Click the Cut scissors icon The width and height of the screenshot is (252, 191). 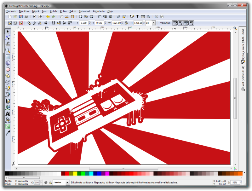(67, 16)
